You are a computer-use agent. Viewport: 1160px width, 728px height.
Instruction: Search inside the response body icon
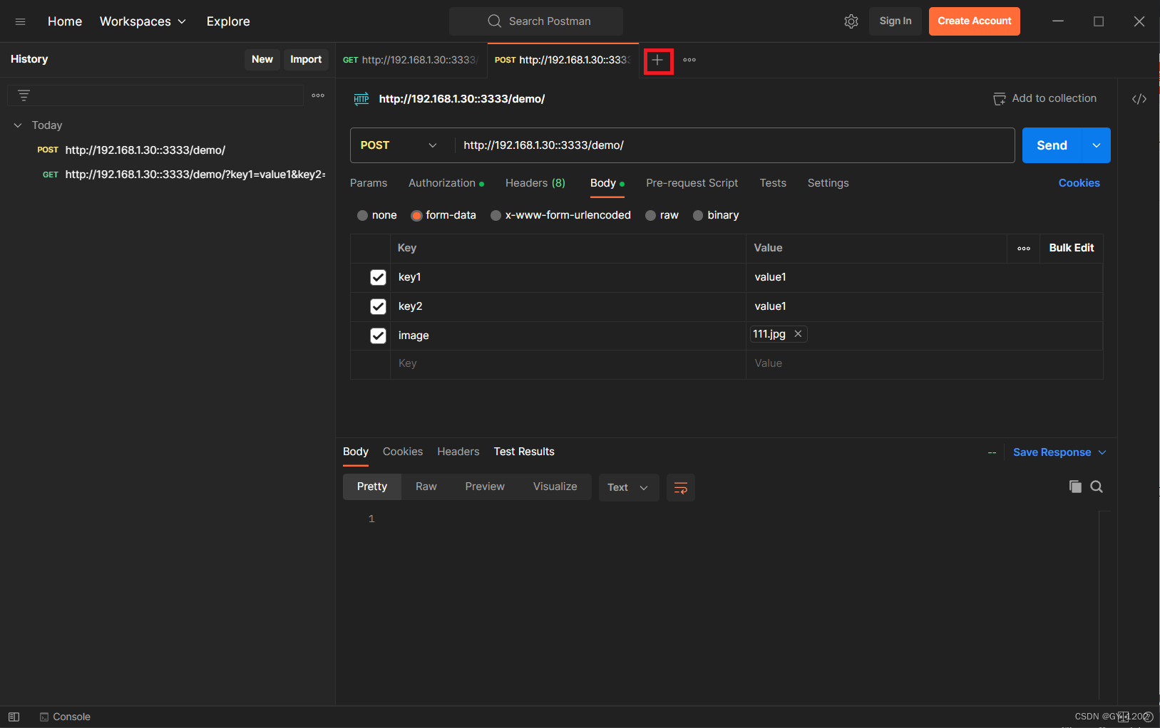coord(1097,487)
